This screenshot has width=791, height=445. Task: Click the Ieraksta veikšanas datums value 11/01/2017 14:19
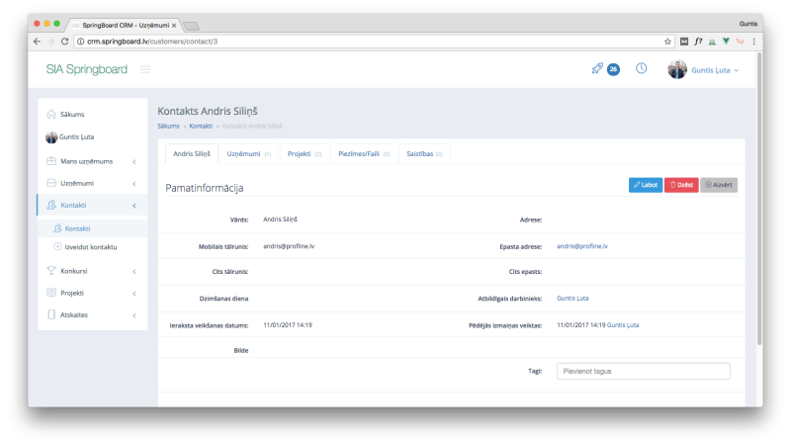click(288, 325)
